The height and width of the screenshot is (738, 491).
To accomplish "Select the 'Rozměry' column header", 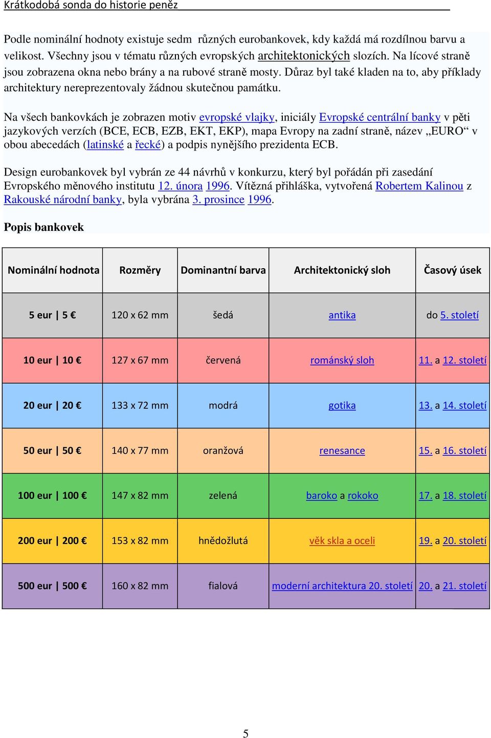I will 140,270.
